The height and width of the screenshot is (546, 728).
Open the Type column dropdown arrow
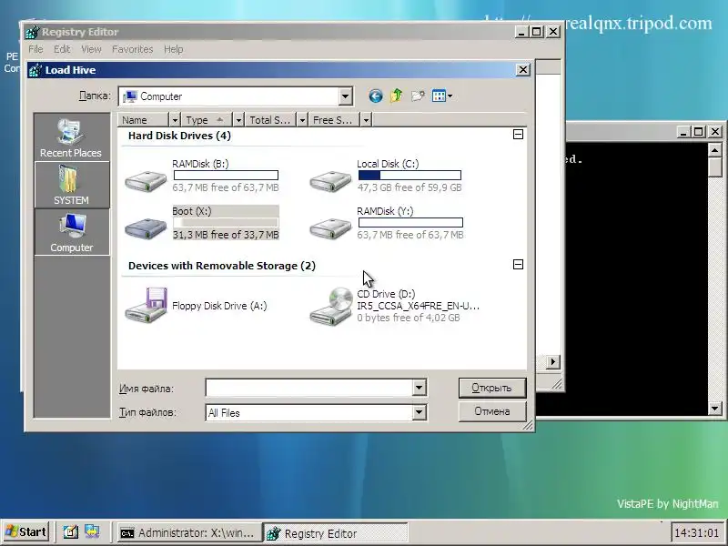[x=238, y=120]
